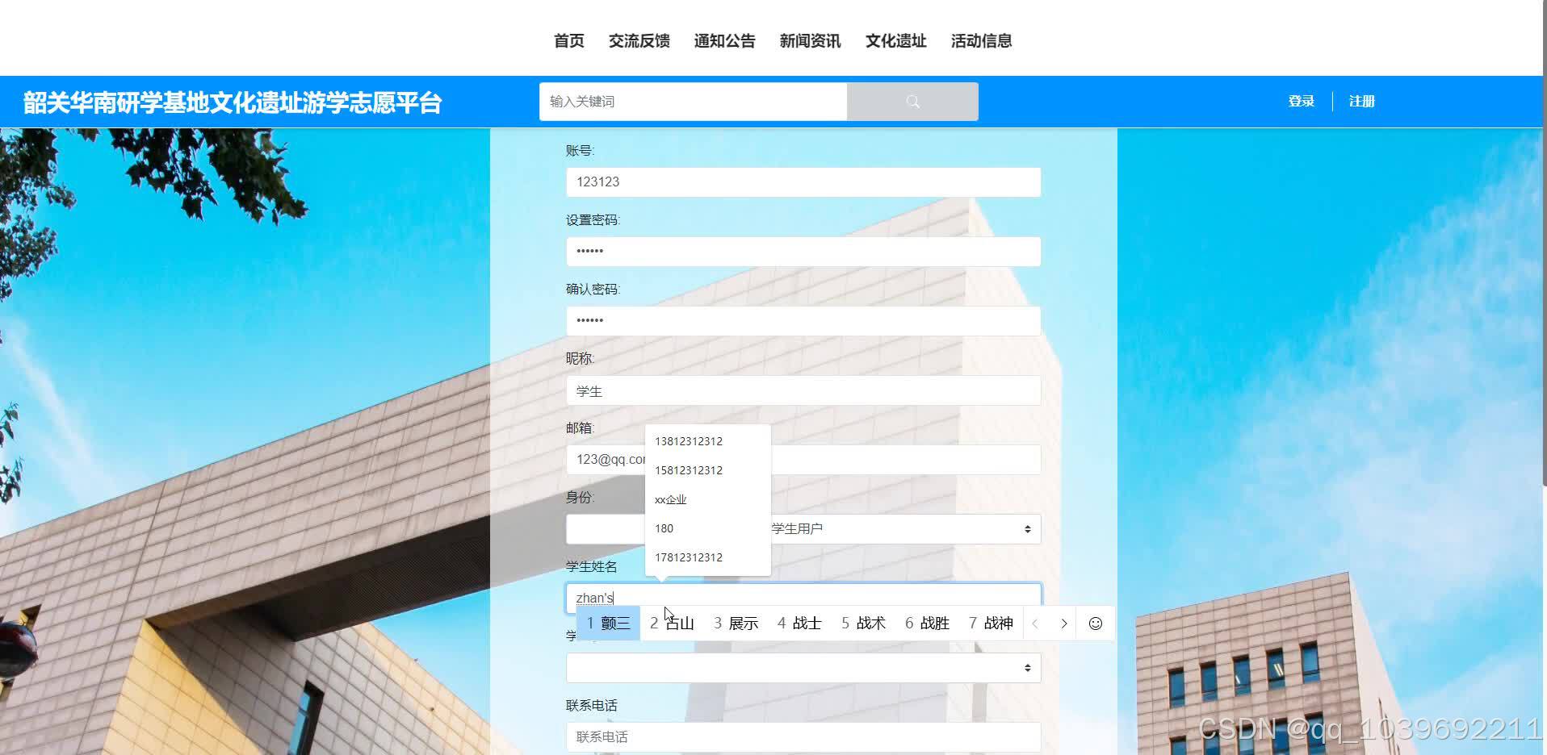Open the IME emoji smiley panel
Screen dimensions: 1547x755
tap(1095, 624)
